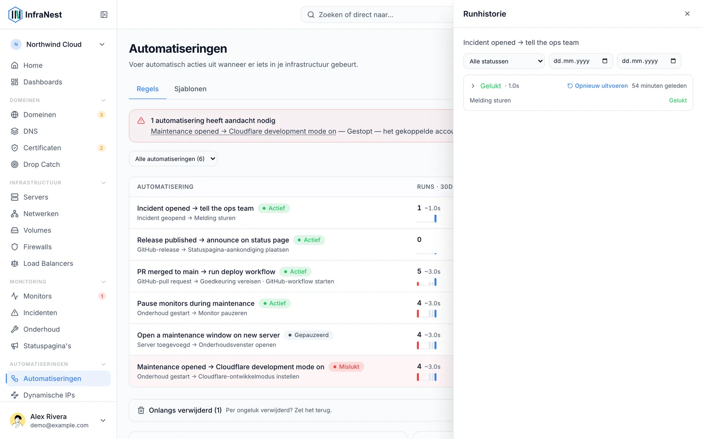
Task: Switch to the Sjablonen tab
Action: tap(190, 89)
